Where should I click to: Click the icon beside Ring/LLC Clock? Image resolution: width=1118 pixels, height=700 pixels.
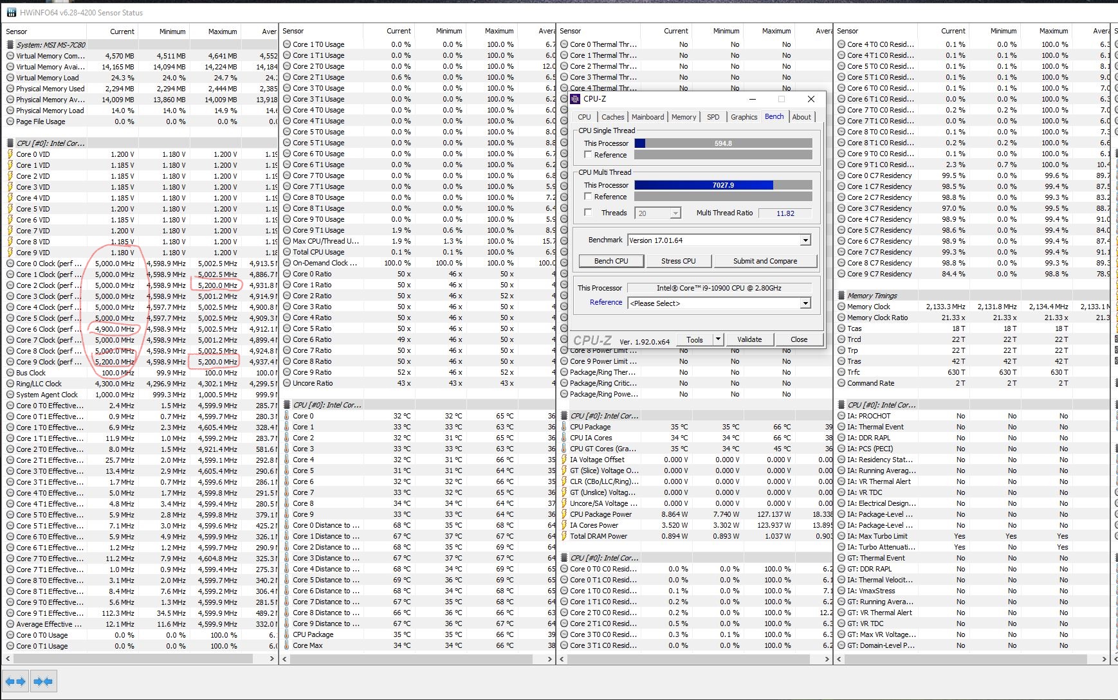point(10,384)
